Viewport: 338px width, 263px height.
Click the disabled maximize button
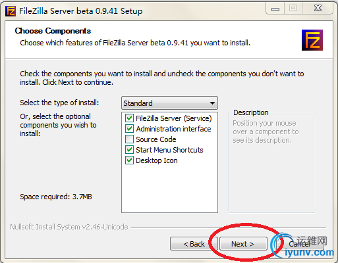(x=293, y=9)
